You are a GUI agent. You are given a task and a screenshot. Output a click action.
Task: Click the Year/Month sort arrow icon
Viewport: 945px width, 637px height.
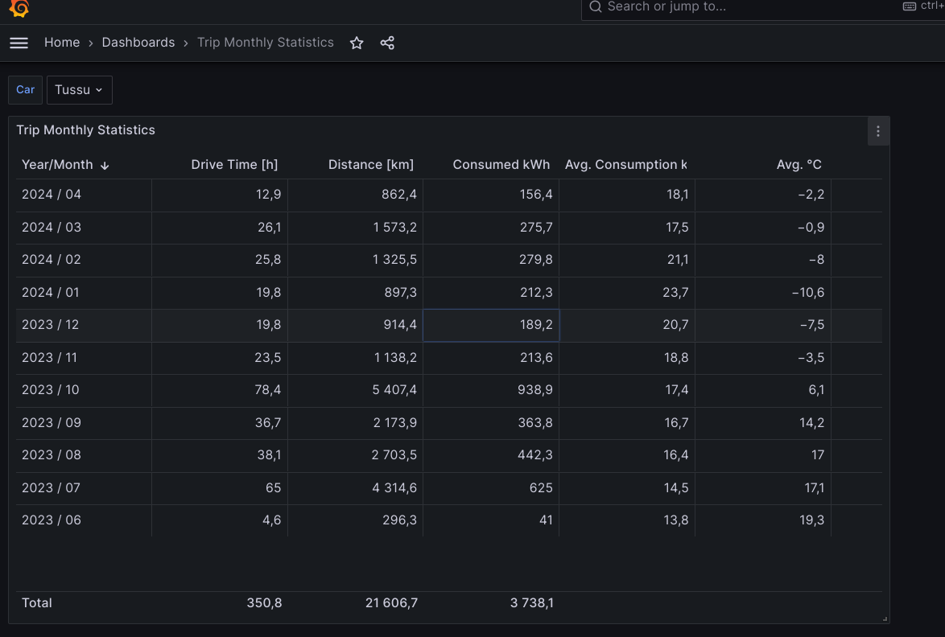[x=105, y=165]
